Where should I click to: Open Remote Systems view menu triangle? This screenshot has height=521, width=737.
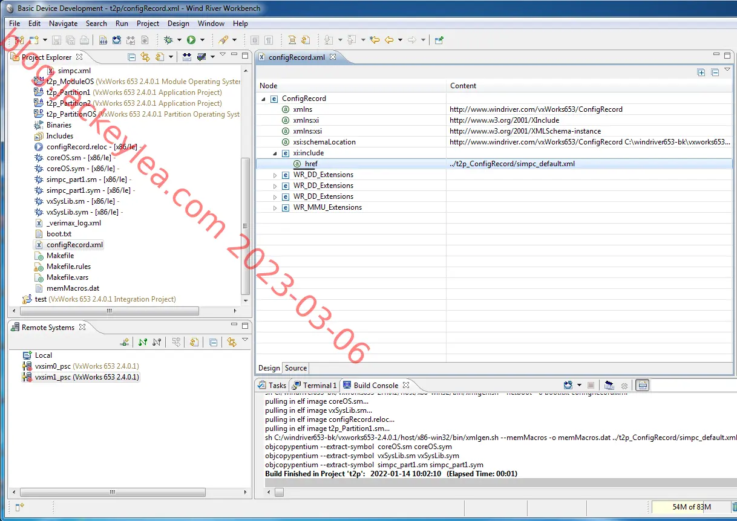click(x=245, y=340)
